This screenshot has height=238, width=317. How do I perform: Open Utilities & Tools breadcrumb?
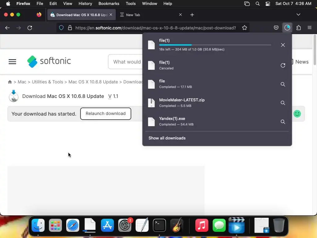(x=47, y=82)
